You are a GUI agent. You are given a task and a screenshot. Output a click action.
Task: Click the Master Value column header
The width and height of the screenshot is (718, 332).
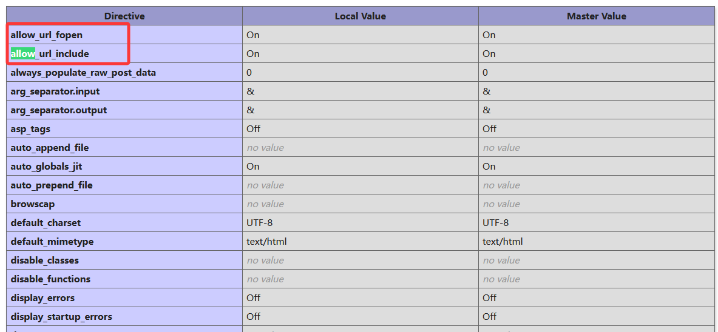pos(596,16)
